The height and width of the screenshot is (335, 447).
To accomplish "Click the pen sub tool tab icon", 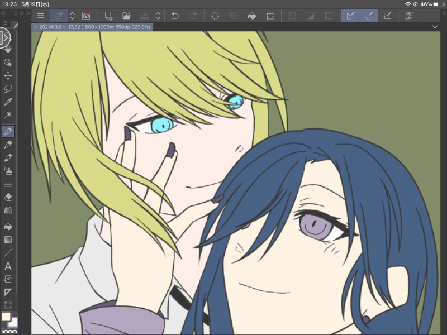I will (16, 26).
